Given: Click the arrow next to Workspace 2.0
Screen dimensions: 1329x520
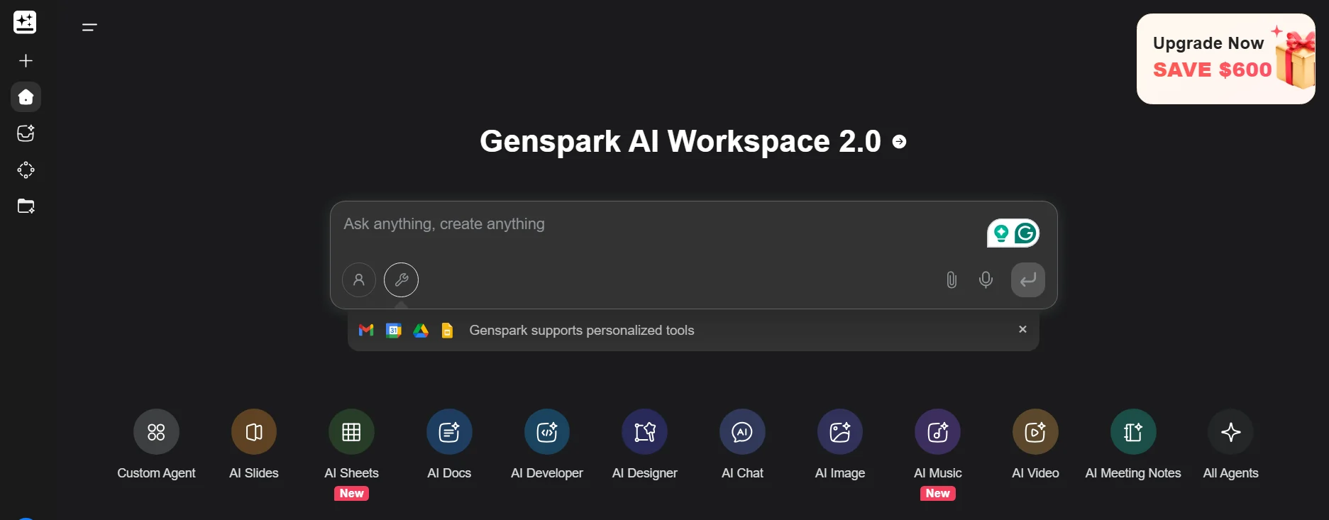Looking at the screenshot, I should pos(899,142).
